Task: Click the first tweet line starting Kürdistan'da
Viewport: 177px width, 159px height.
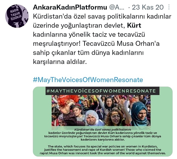Action: 102,16
